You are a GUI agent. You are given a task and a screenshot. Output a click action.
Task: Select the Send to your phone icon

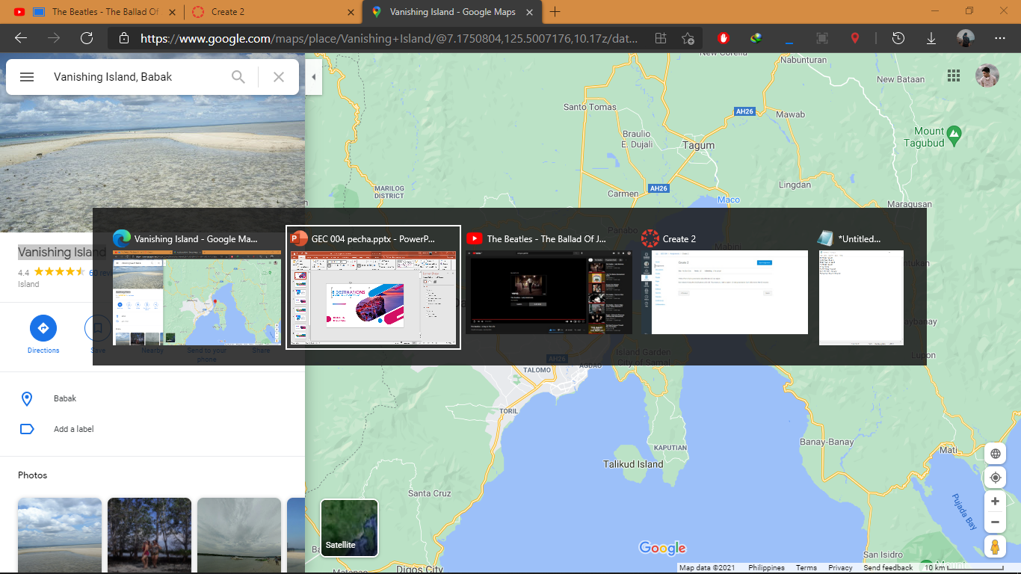pyautogui.click(x=206, y=327)
